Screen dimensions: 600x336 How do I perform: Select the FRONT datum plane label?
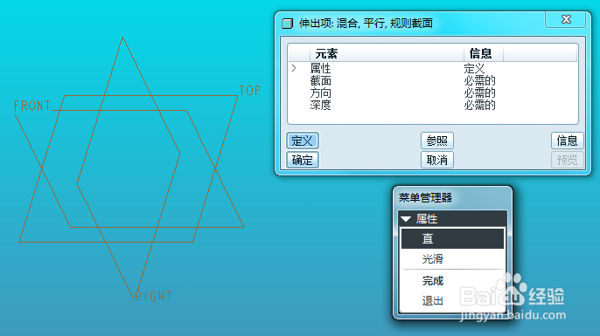[32, 106]
